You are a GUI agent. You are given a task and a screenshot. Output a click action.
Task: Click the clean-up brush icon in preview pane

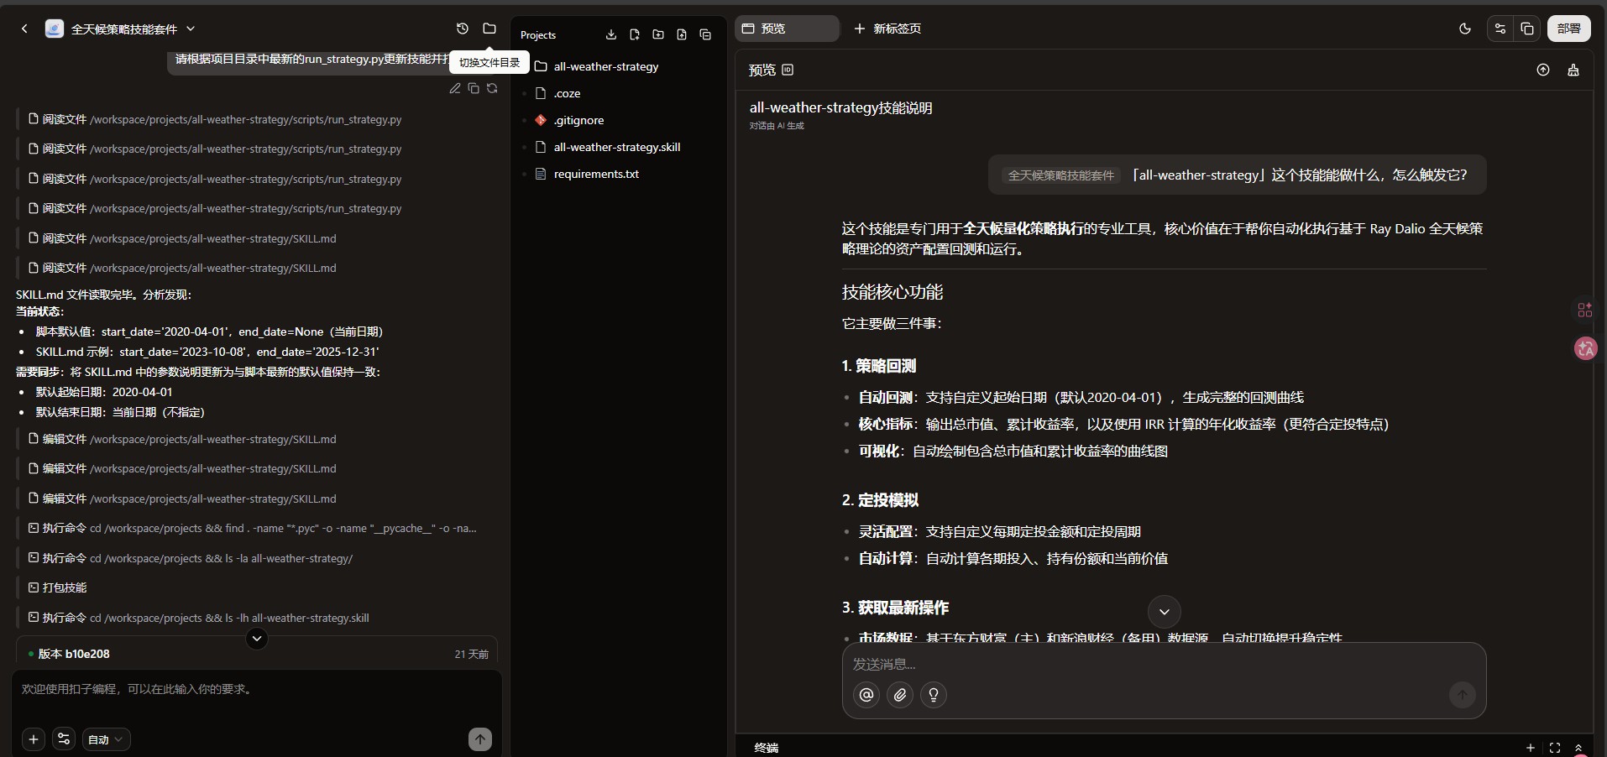click(1573, 70)
